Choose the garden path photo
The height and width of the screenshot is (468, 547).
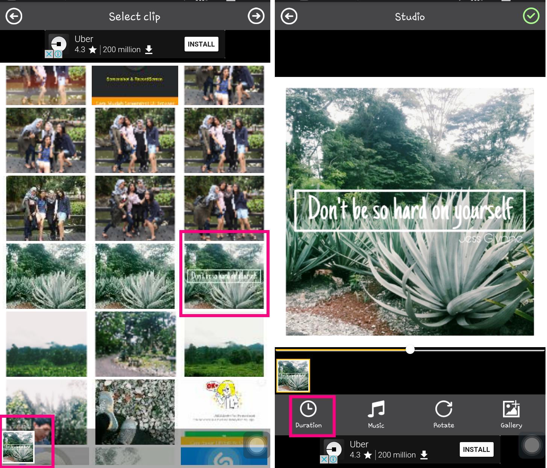135,344
